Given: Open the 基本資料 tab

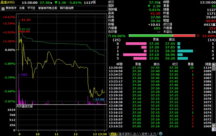Looking at the screenshot, I should [125, 134].
